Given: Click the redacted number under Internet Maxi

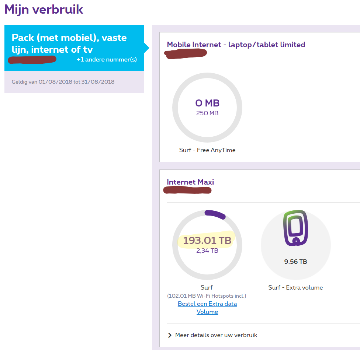Looking at the screenshot, I should click(187, 190).
